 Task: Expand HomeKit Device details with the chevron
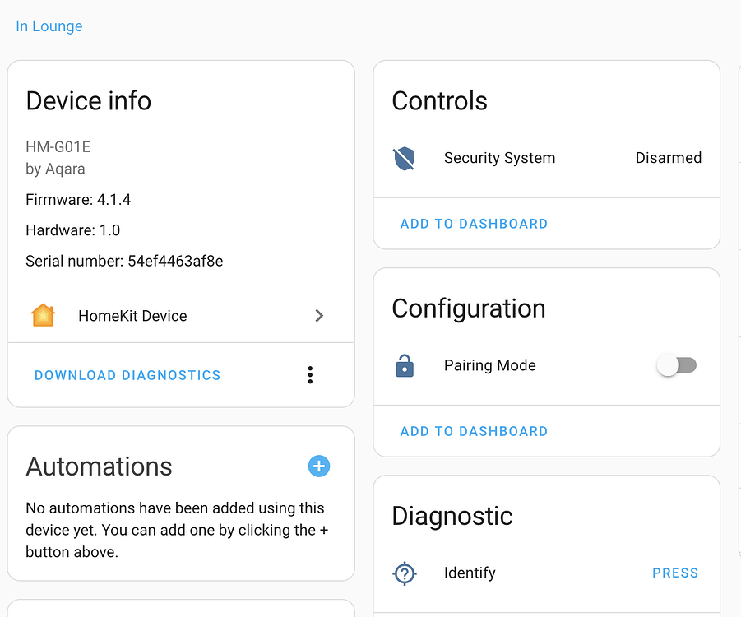[x=319, y=315]
